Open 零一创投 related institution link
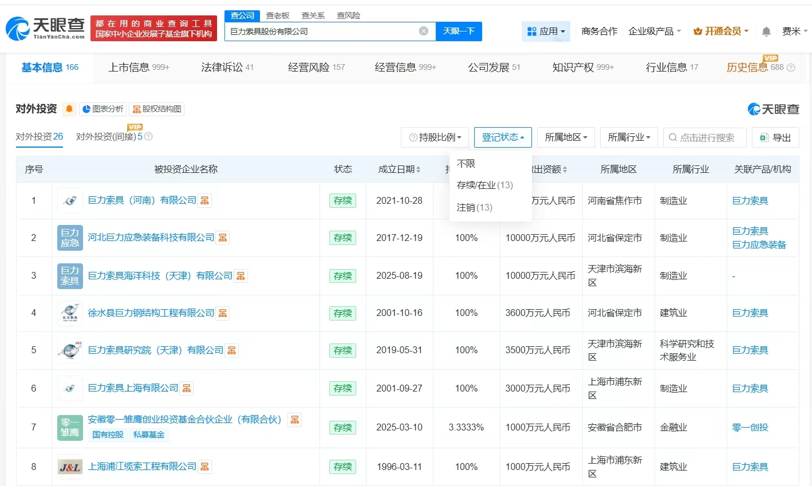812x486 pixels. click(x=750, y=428)
